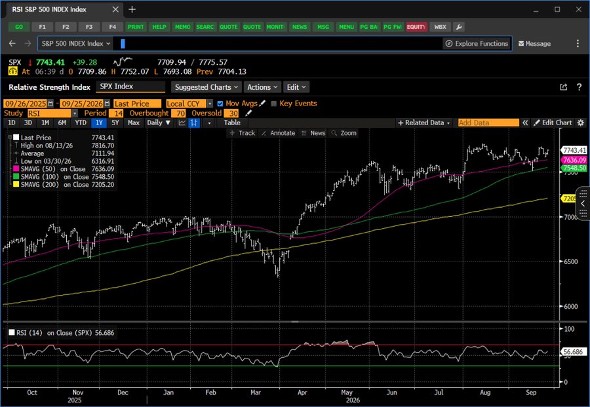Open the help question mark icon
This screenshot has width=590, height=407.
(579, 87)
